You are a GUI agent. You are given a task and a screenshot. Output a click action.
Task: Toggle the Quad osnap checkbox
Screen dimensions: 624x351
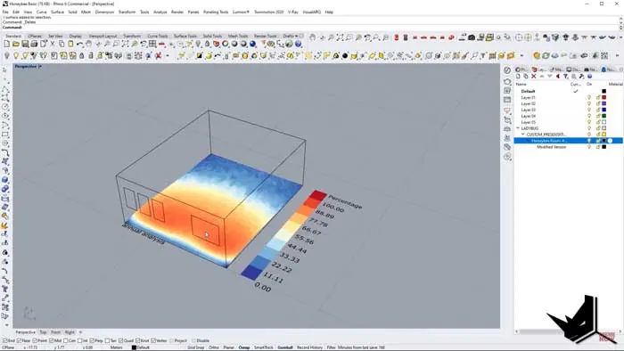tap(121, 340)
